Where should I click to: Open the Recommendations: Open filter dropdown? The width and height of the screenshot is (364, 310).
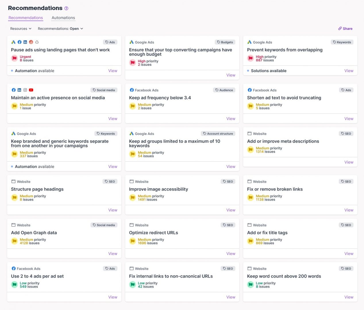(x=60, y=28)
